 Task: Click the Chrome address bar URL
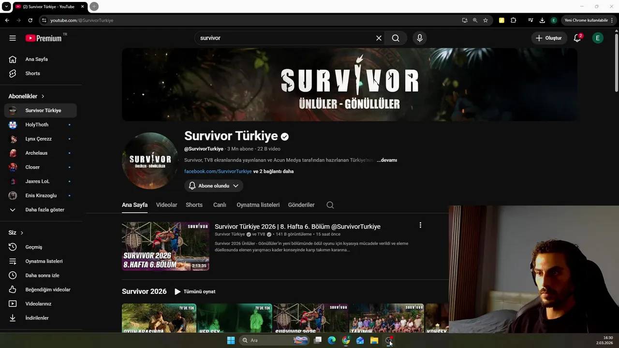tap(82, 20)
